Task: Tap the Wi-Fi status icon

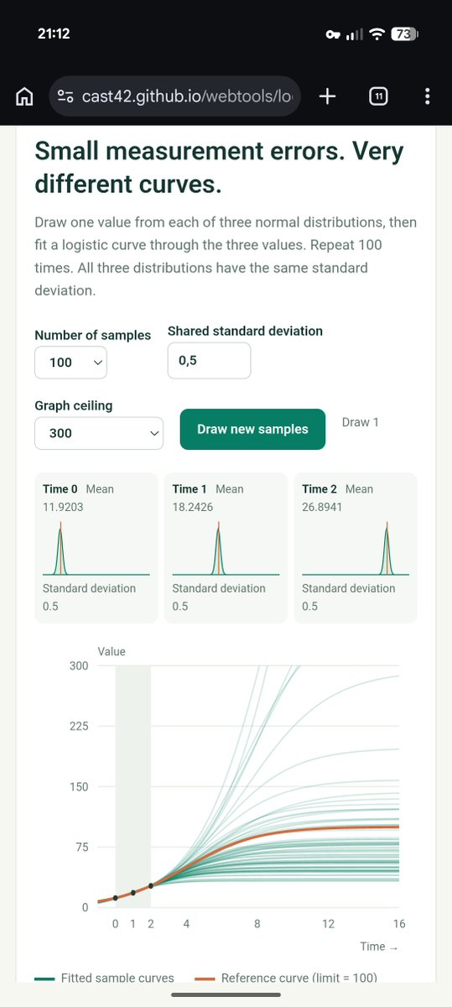Action: pos(377,34)
